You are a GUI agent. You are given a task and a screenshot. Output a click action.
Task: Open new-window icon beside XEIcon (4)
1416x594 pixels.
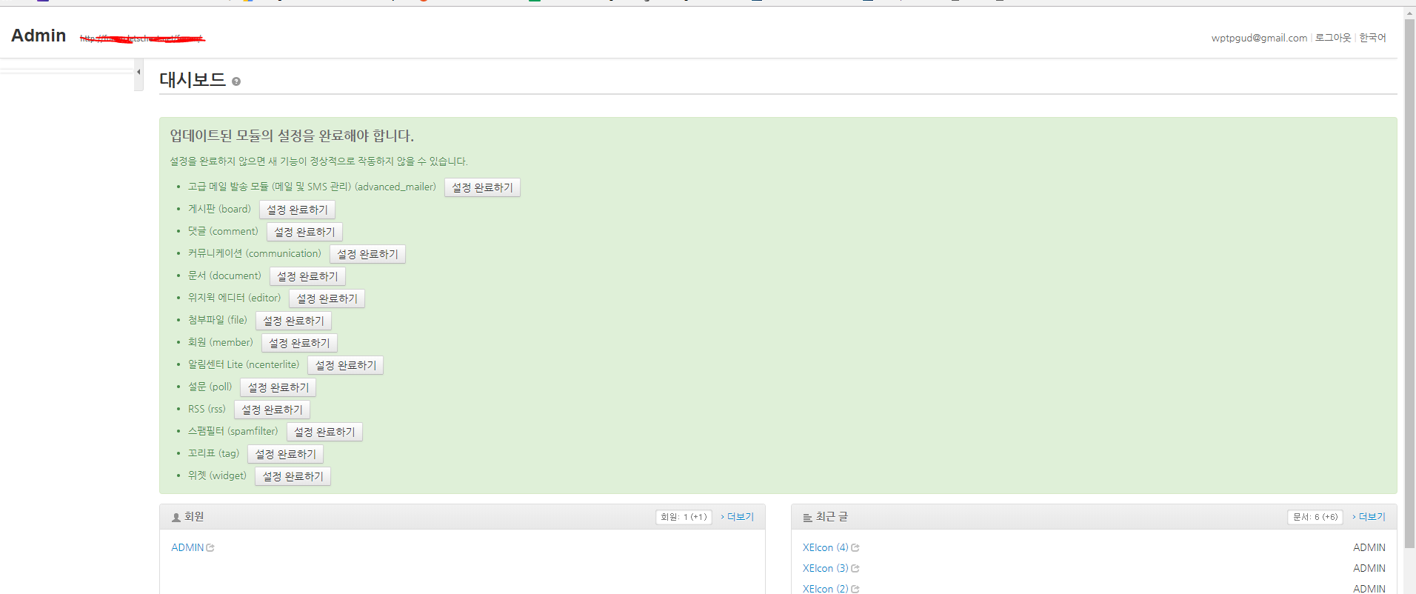pos(855,548)
